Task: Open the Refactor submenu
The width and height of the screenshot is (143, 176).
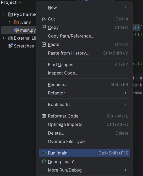Action: coord(84,93)
